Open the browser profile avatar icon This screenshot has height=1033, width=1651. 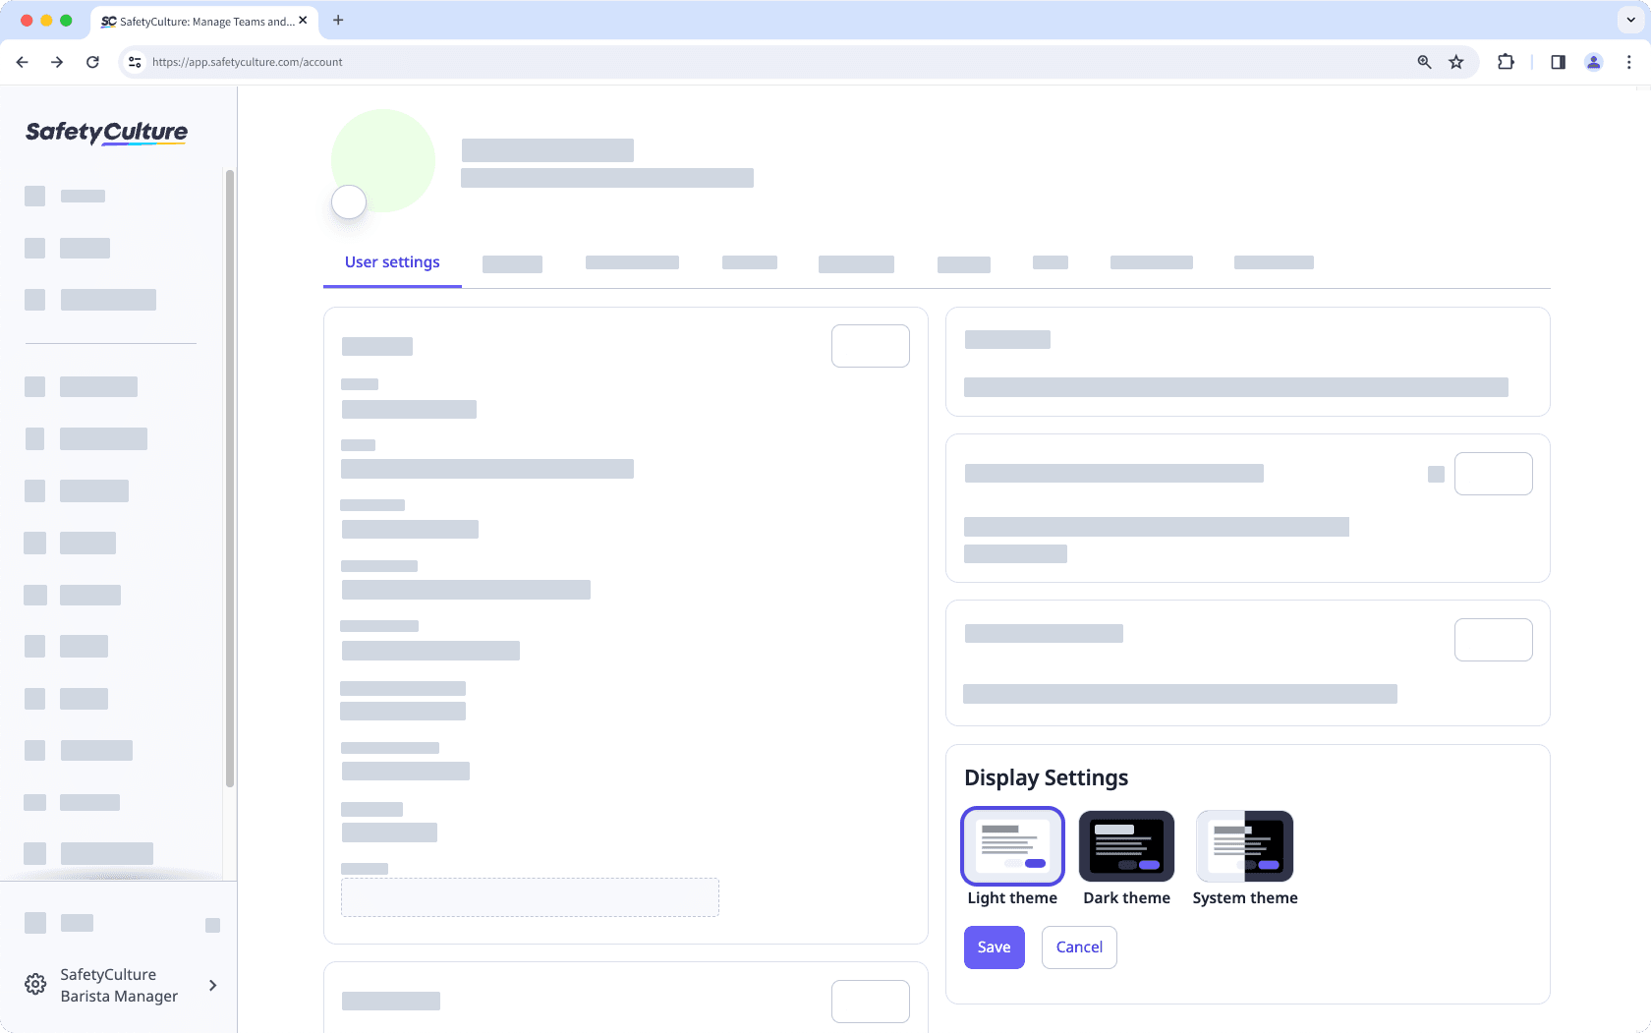pos(1593,62)
